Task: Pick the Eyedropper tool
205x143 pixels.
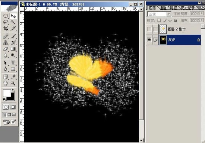Action: [x=13, y=77]
